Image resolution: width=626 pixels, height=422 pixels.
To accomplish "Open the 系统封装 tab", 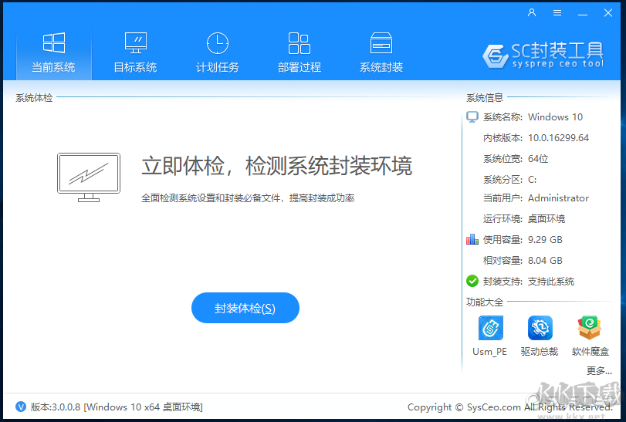I will point(381,52).
